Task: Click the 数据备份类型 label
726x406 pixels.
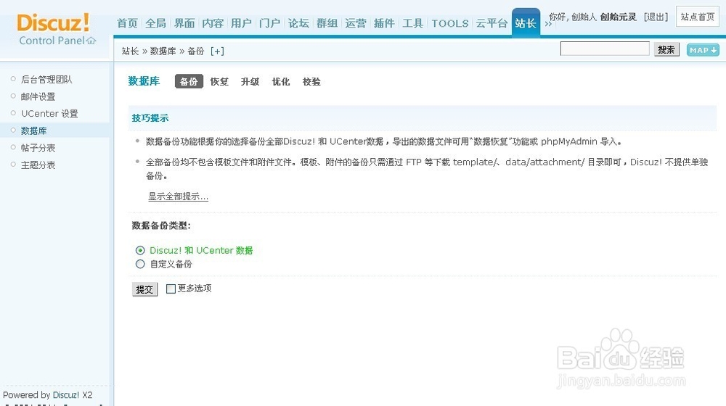Action: coord(161,225)
